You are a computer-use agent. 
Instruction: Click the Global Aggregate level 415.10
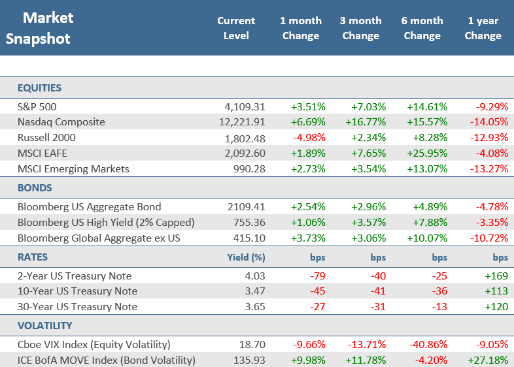(x=249, y=238)
